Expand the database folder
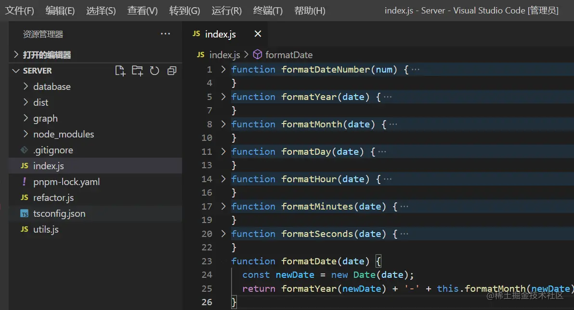Screen dimensions: 574x310 (52, 87)
